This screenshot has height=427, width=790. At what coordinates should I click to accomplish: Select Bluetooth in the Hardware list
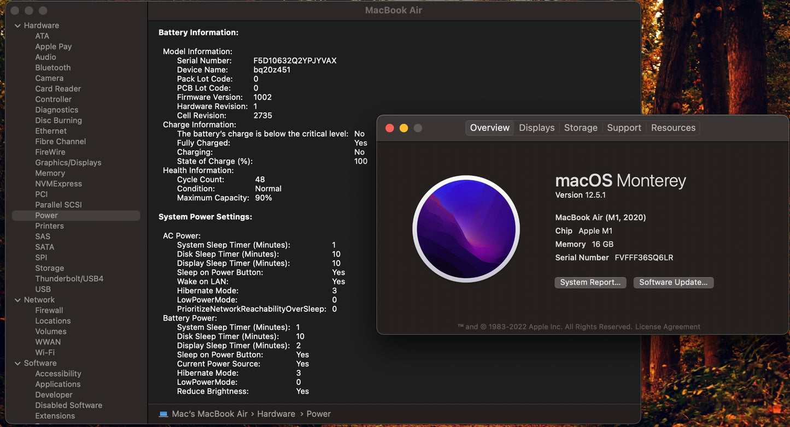53,68
